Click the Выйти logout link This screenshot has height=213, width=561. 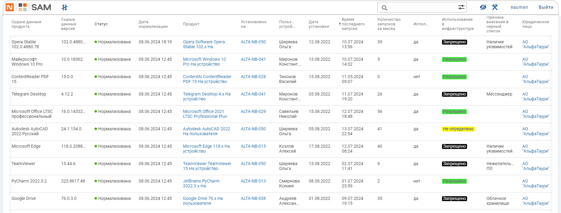(x=546, y=7)
